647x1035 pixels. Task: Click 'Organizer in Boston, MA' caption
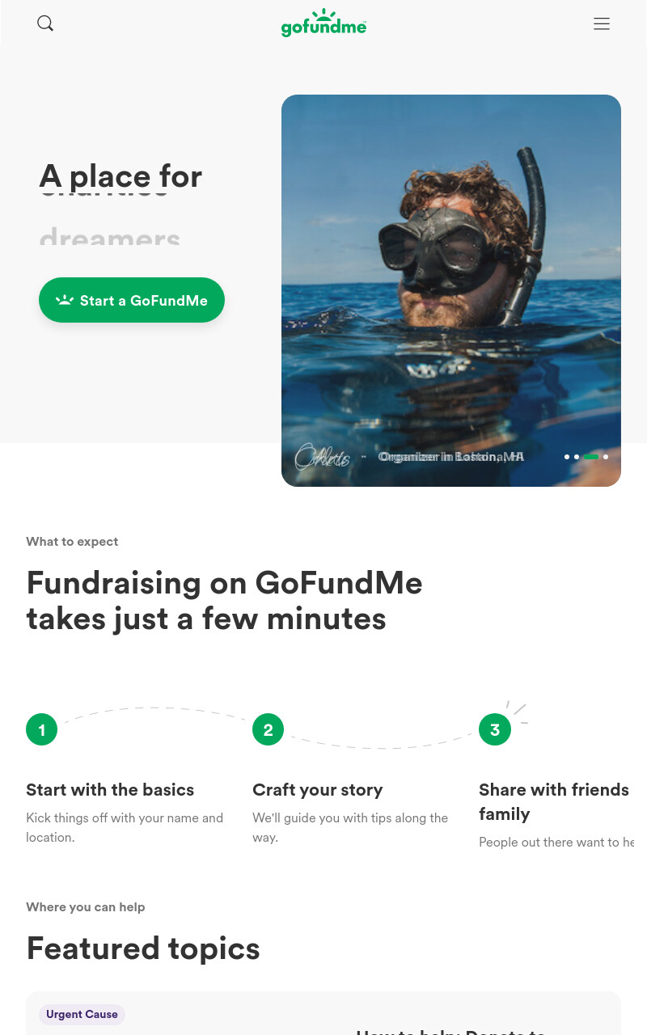tap(451, 457)
